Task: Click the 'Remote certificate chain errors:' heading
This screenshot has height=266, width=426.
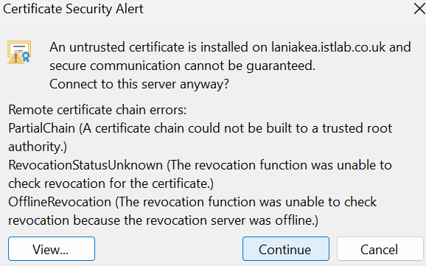Action: pyautogui.click(x=97, y=110)
